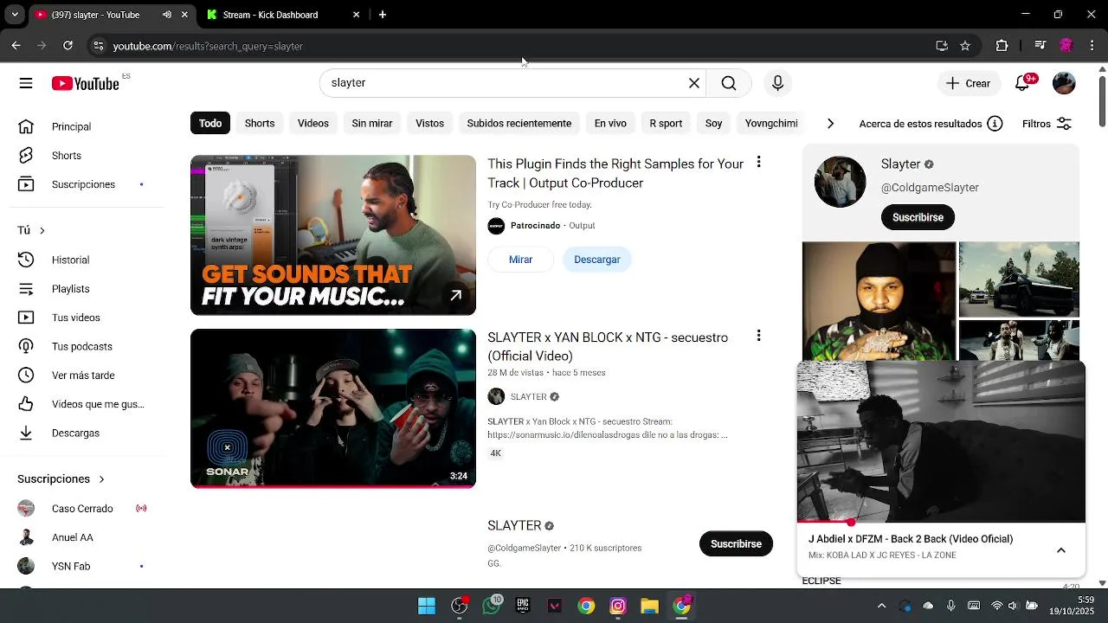Open the Caso Cerrado subscription channel
This screenshot has height=623, width=1108.
[x=82, y=509]
